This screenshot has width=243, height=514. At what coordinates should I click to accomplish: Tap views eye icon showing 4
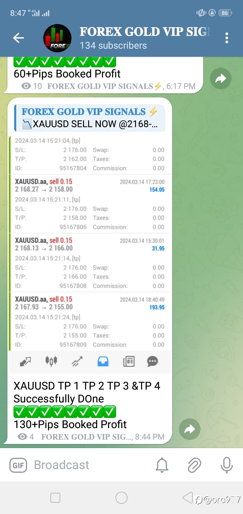pos(22,437)
